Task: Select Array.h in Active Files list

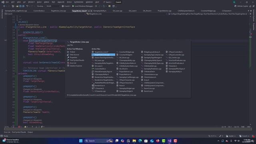Action: pyautogui.click(x=145, y=80)
